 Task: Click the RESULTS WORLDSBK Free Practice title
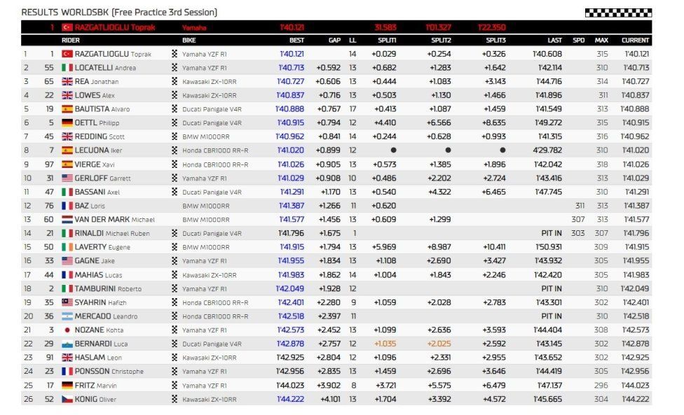(x=119, y=12)
